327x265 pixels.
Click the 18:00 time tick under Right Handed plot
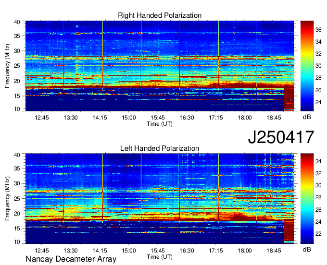(245, 118)
